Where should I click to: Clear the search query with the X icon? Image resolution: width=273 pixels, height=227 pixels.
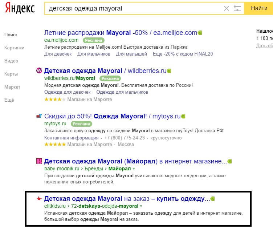[226, 8]
